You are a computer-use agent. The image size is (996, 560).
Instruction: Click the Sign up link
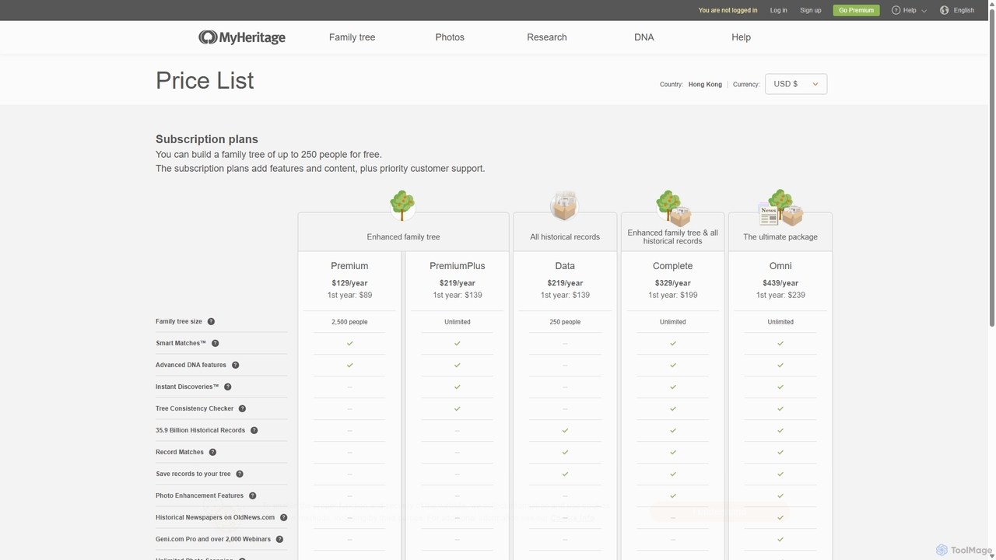click(810, 10)
